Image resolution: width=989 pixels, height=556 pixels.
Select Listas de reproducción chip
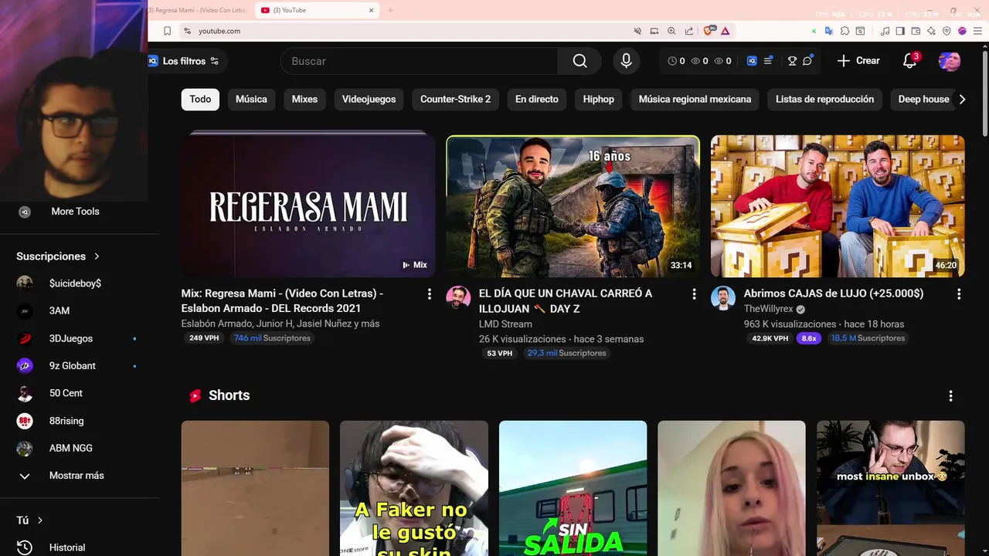824,99
